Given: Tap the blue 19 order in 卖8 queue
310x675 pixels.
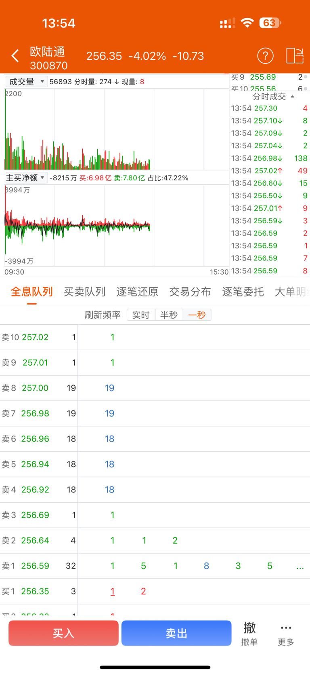Looking at the screenshot, I should tap(109, 388).
